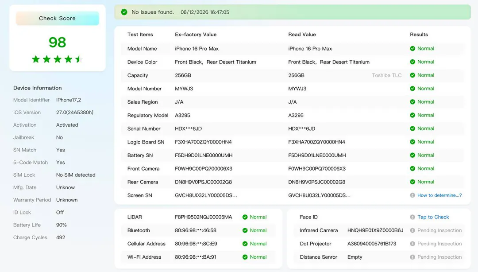Screen dimensions: 478x272
Task: Click the Read Value MYWJ3 cell
Action: (297, 89)
